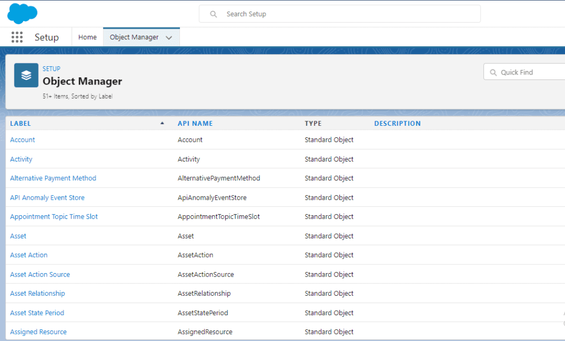Click Standard Object type in Activity row

click(x=329, y=159)
